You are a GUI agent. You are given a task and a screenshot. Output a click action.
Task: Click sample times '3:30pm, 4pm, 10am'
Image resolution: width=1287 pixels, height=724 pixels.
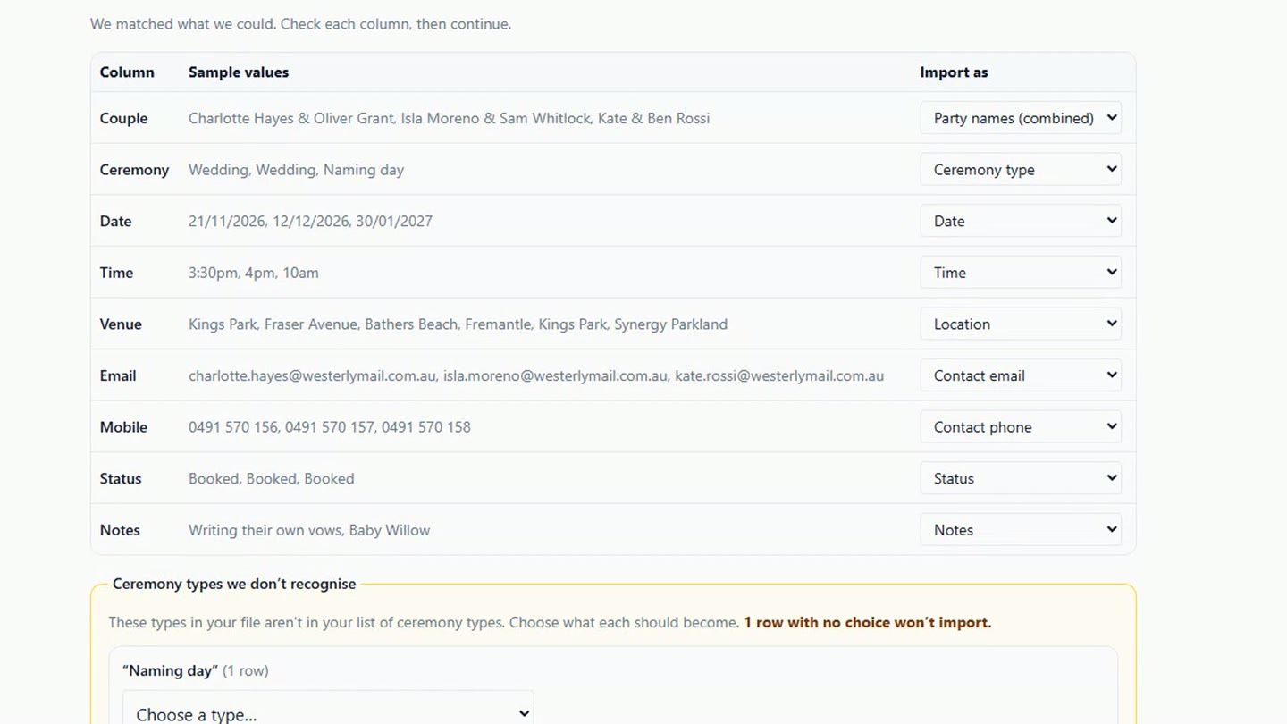(253, 273)
